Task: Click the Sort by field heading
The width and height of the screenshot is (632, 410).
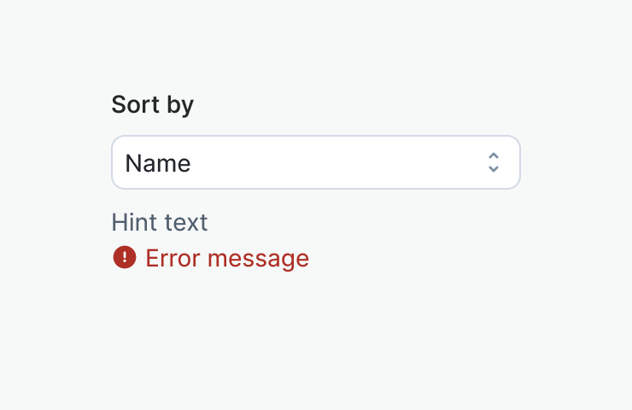Action: point(153,105)
